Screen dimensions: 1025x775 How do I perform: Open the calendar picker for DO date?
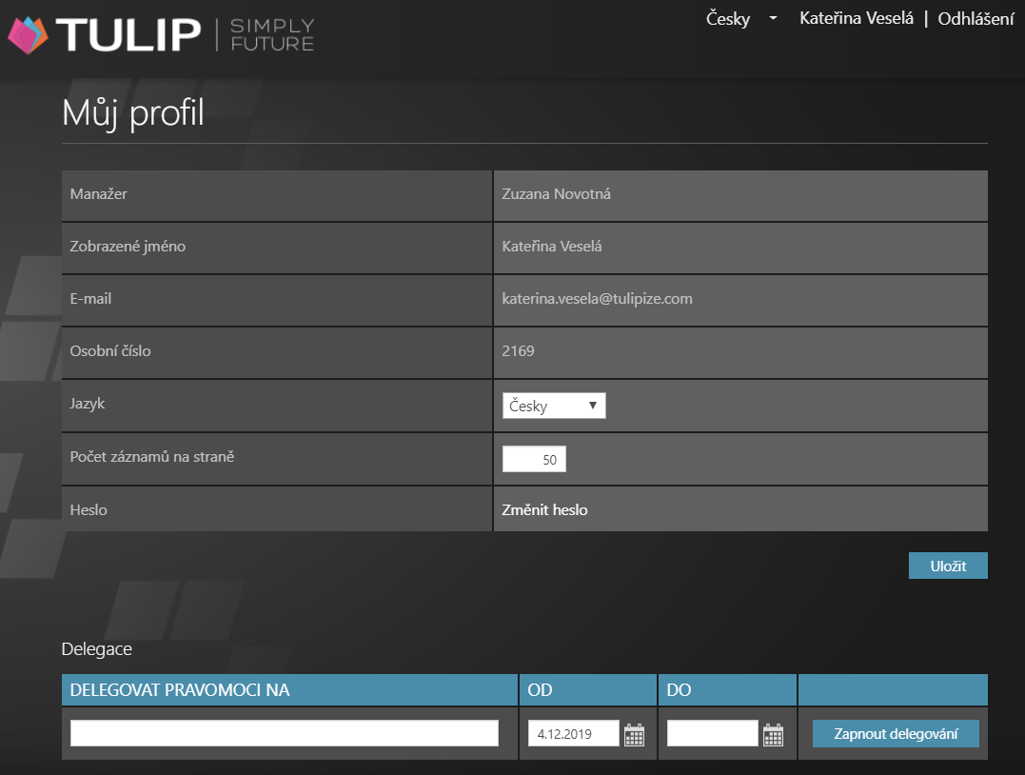(774, 734)
